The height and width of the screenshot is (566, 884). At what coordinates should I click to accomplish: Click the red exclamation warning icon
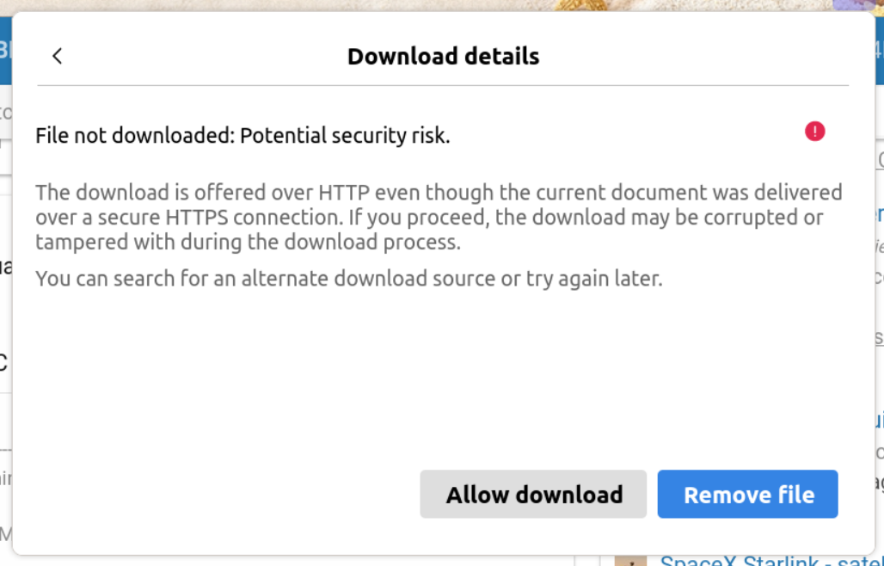tap(814, 132)
